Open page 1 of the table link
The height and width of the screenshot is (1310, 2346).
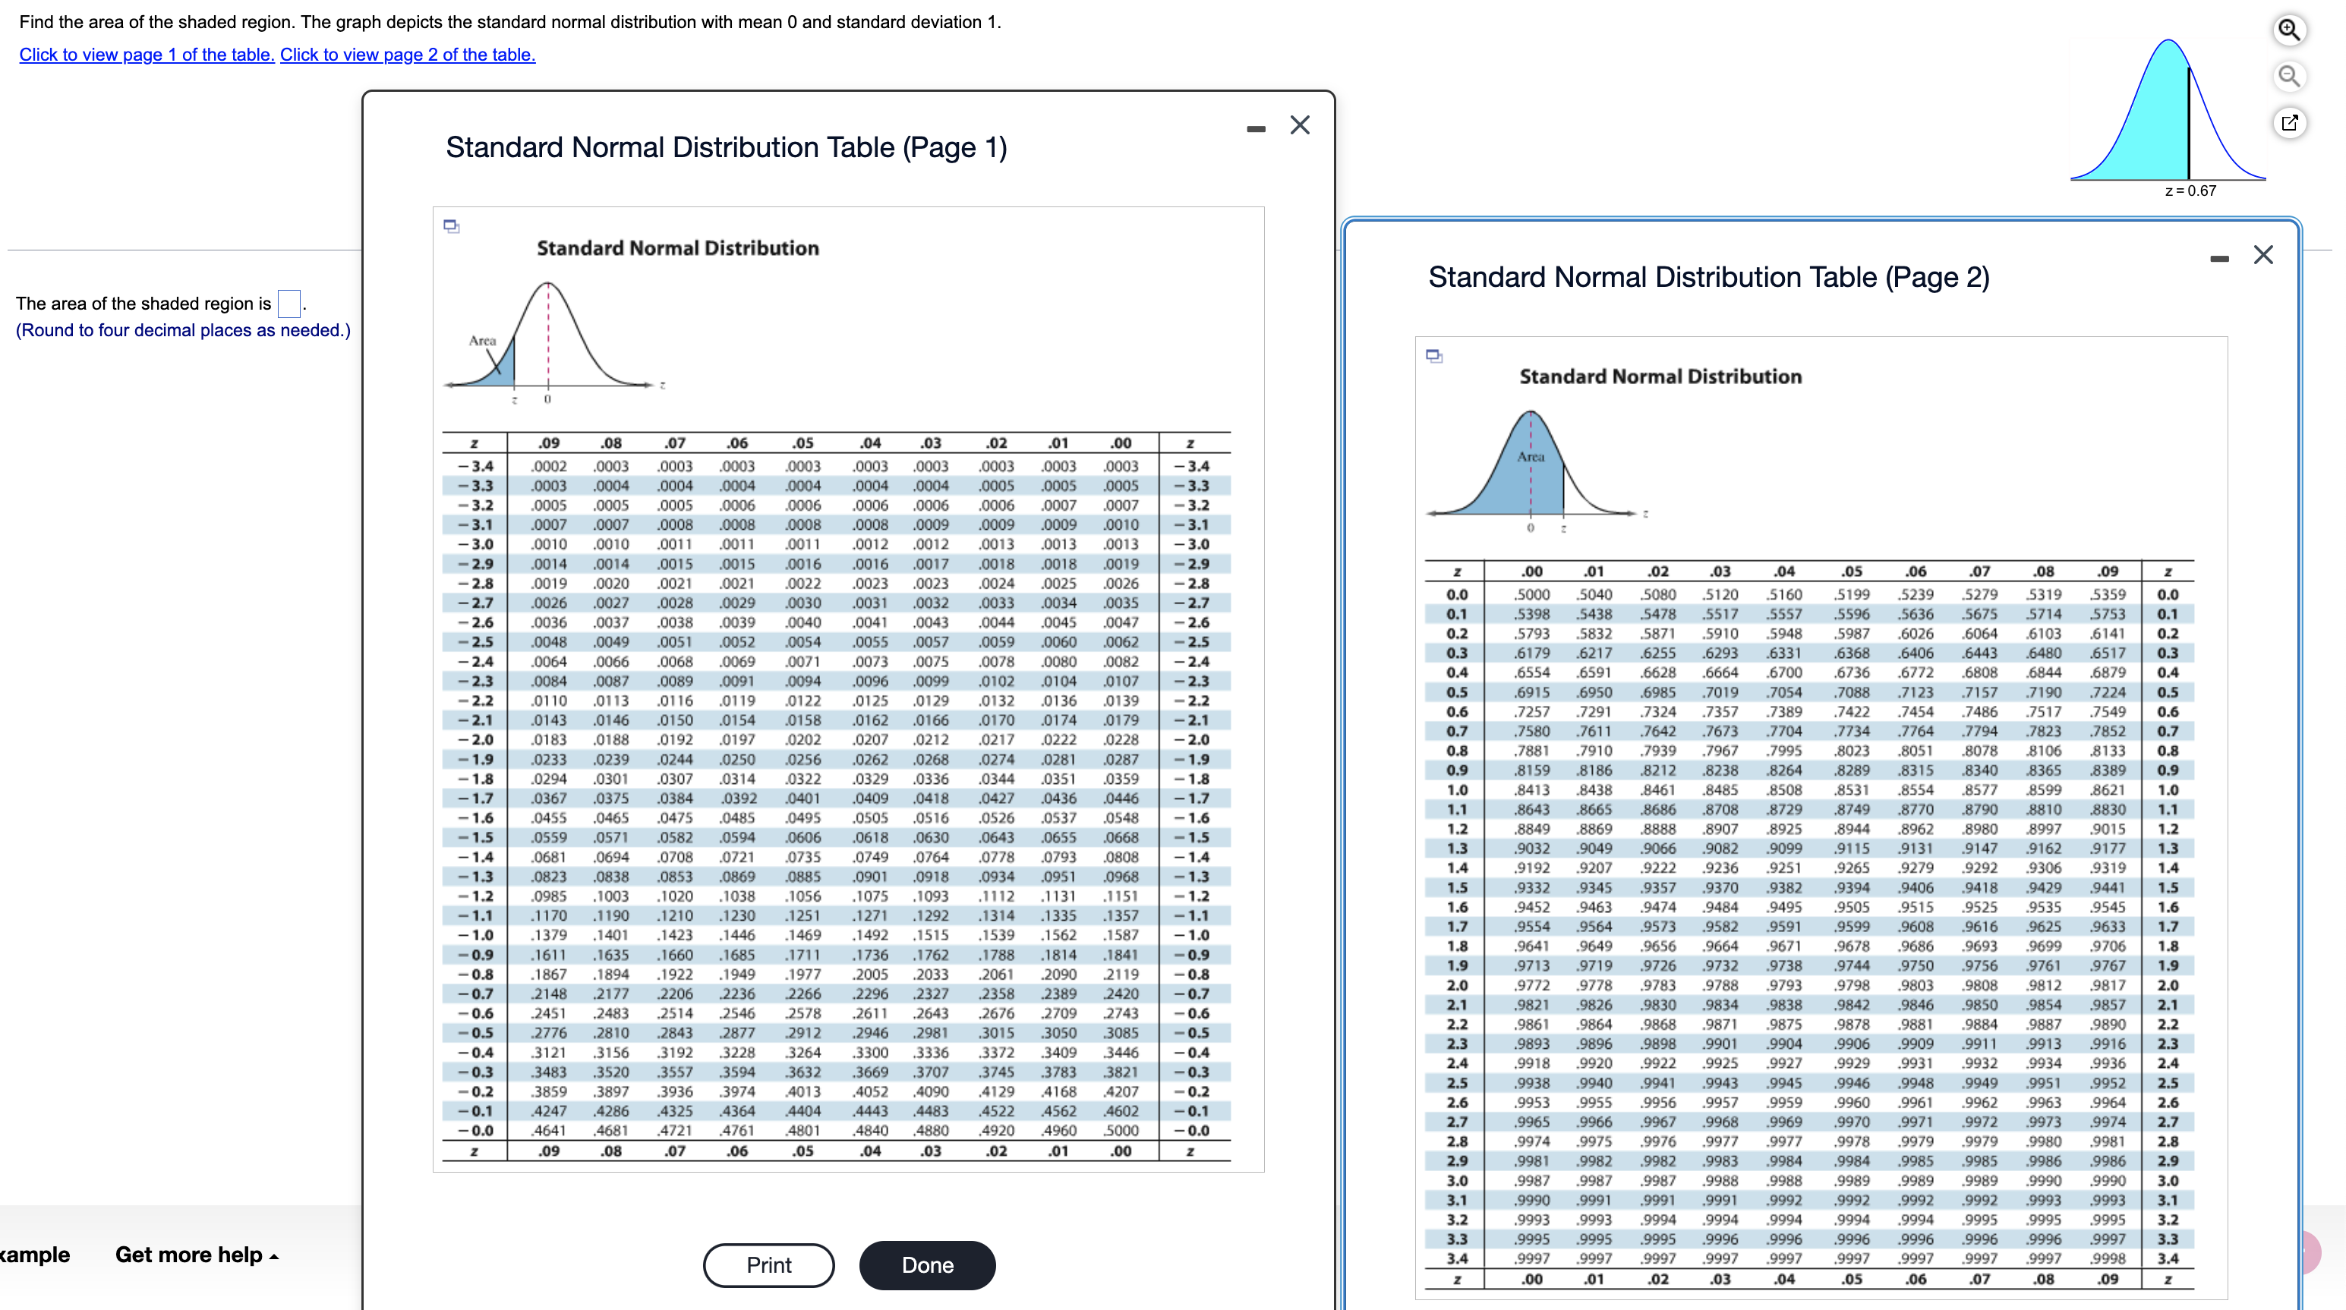click(147, 55)
